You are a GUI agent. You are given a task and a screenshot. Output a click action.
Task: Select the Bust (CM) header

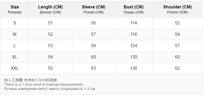(x=134, y=9)
